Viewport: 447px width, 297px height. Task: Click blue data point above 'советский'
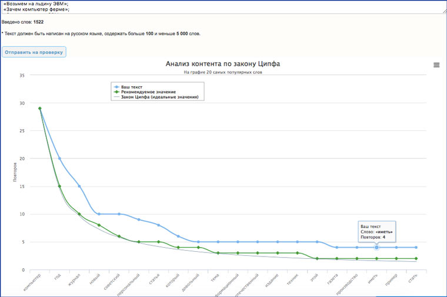click(119, 214)
